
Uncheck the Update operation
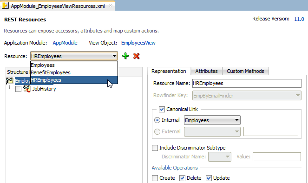pos(209,178)
